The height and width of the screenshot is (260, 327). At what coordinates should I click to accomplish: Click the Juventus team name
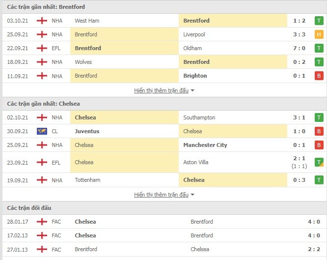(87, 131)
